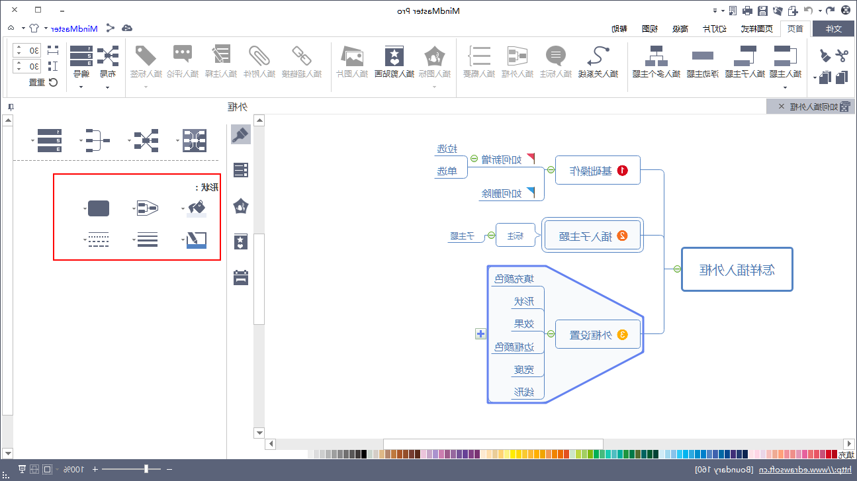Switch to the 幻灯片 ribbon tab
Image resolution: width=857 pixels, height=481 pixels.
point(715,28)
